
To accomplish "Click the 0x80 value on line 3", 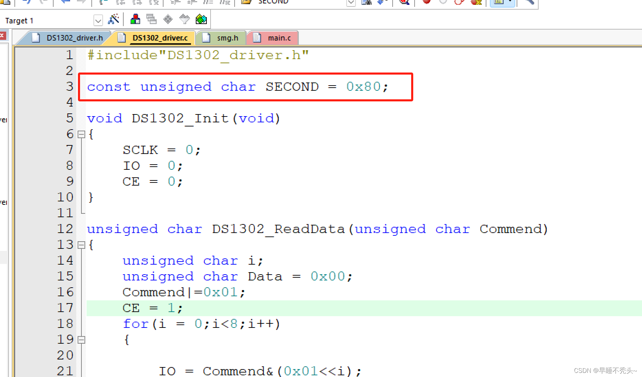I will tap(363, 87).
